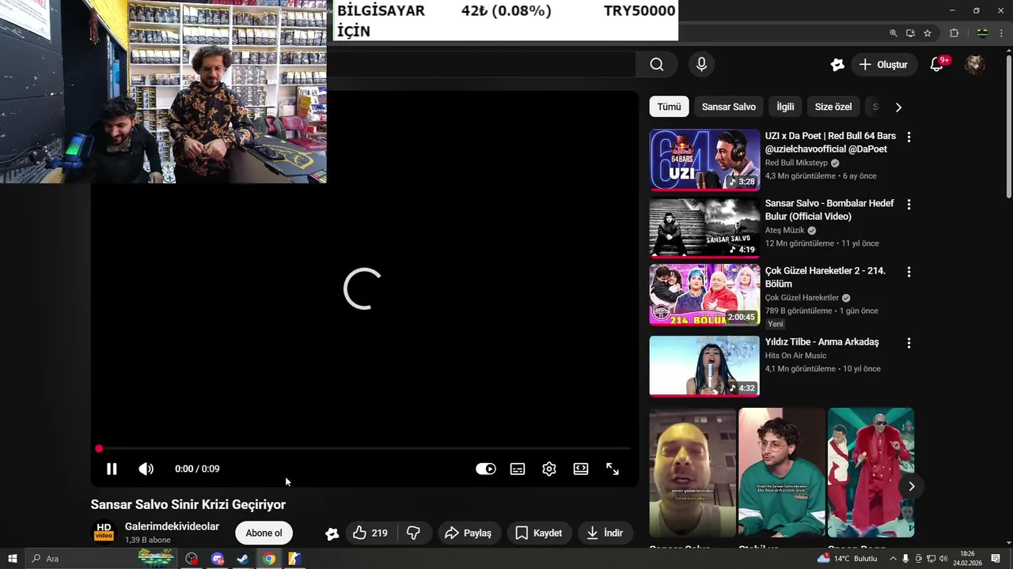Open the YouTube account avatar menu

(x=975, y=65)
